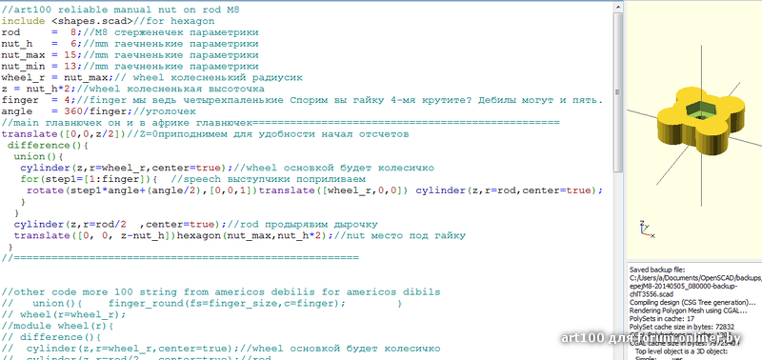
Task: Click 'Top level object is a 3D object:'
Action: [681, 351]
